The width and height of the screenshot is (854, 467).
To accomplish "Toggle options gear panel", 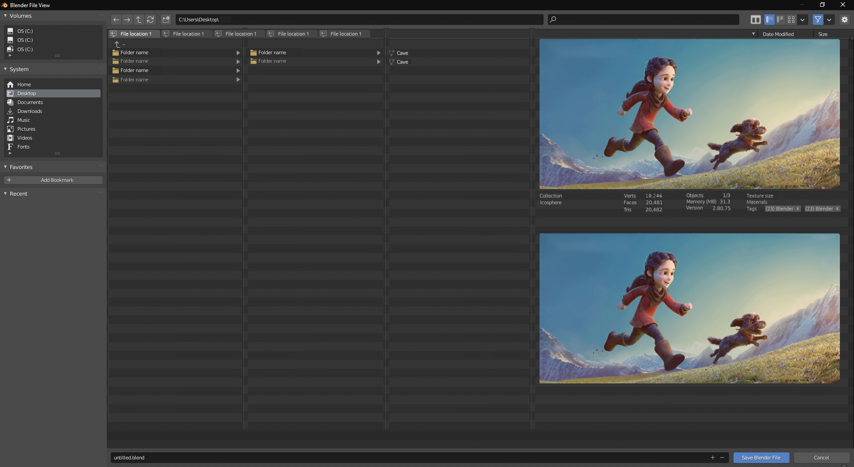I will coord(845,20).
